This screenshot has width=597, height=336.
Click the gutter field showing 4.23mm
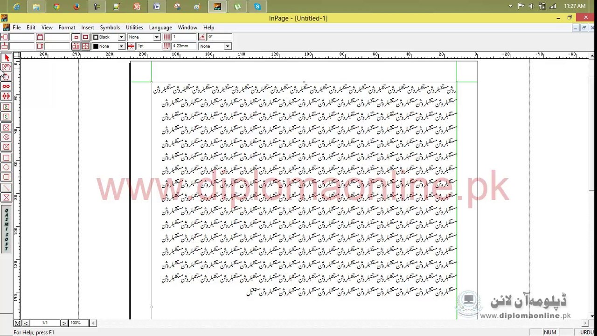pyautogui.click(x=184, y=46)
